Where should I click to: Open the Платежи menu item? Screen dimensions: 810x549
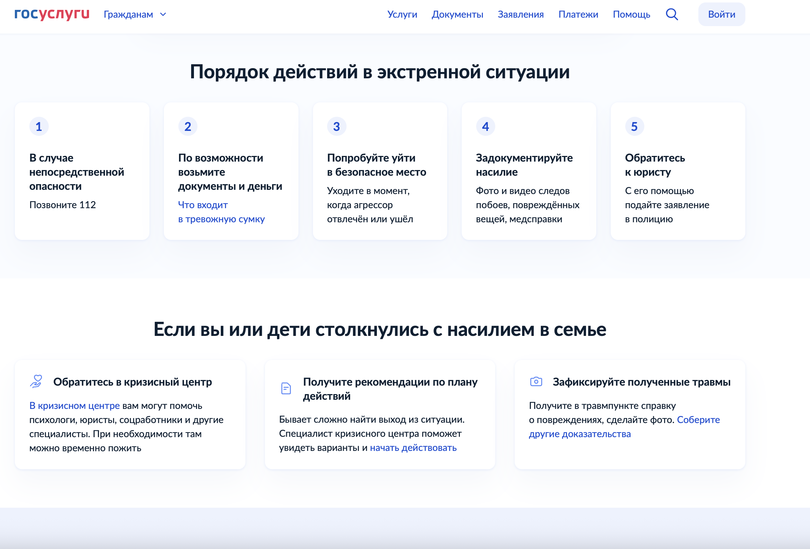coord(578,14)
